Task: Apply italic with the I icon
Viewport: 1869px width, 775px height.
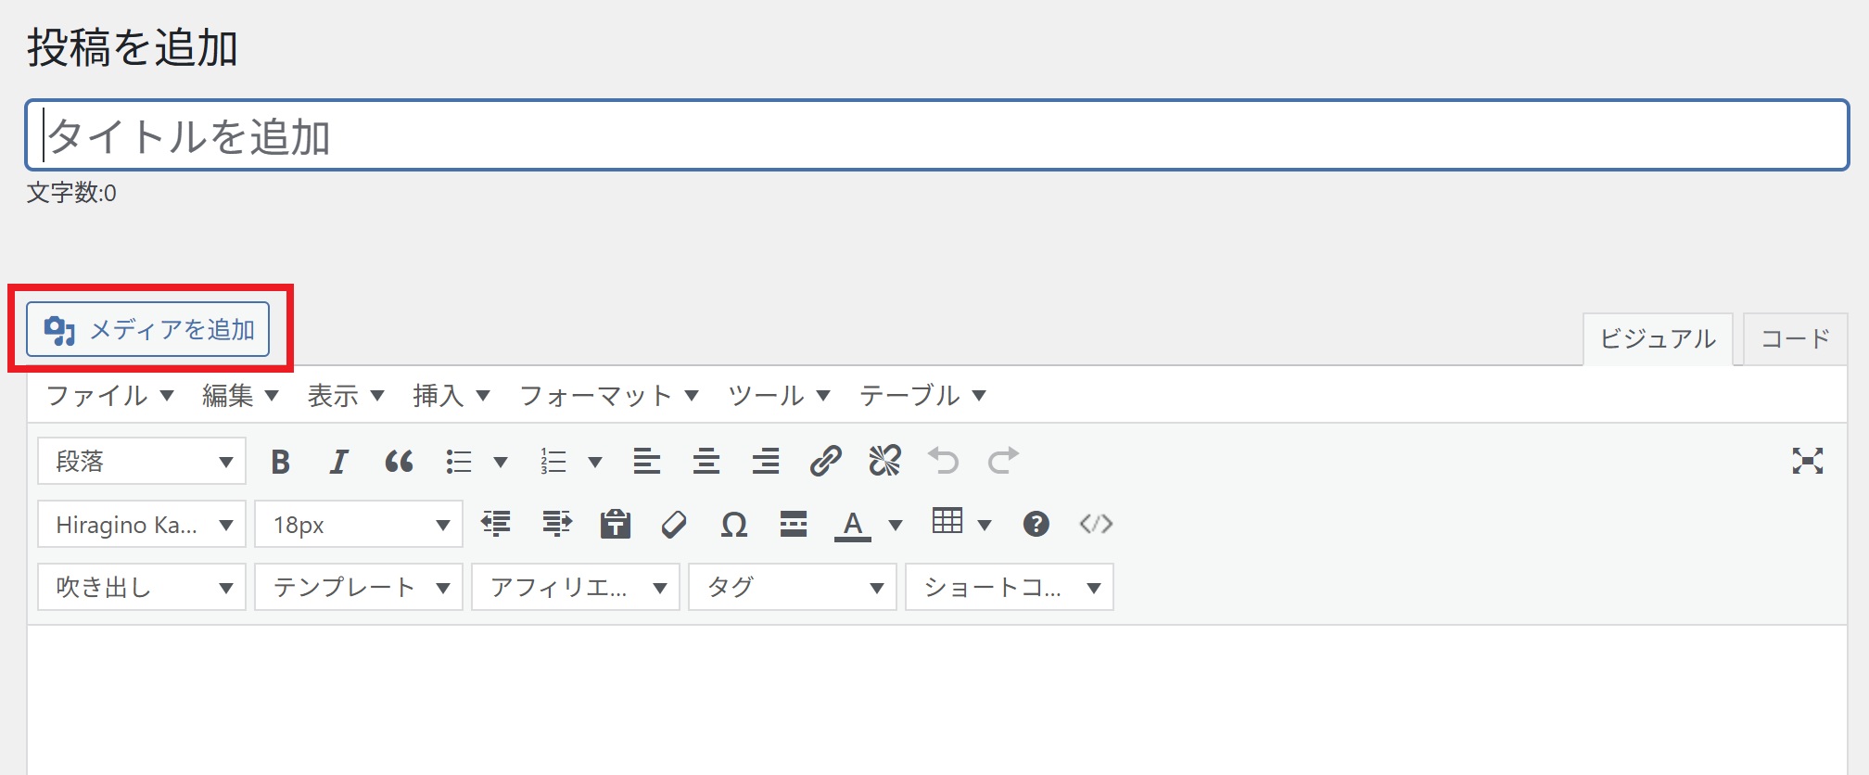Action: [x=339, y=462]
